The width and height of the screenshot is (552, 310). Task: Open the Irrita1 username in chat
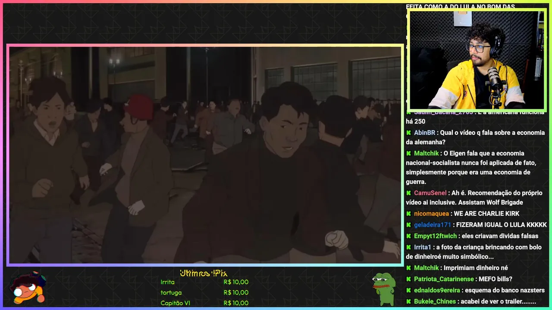[423, 247]
